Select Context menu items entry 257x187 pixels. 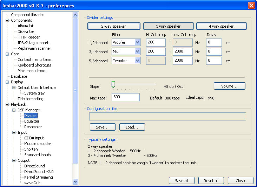35,60
